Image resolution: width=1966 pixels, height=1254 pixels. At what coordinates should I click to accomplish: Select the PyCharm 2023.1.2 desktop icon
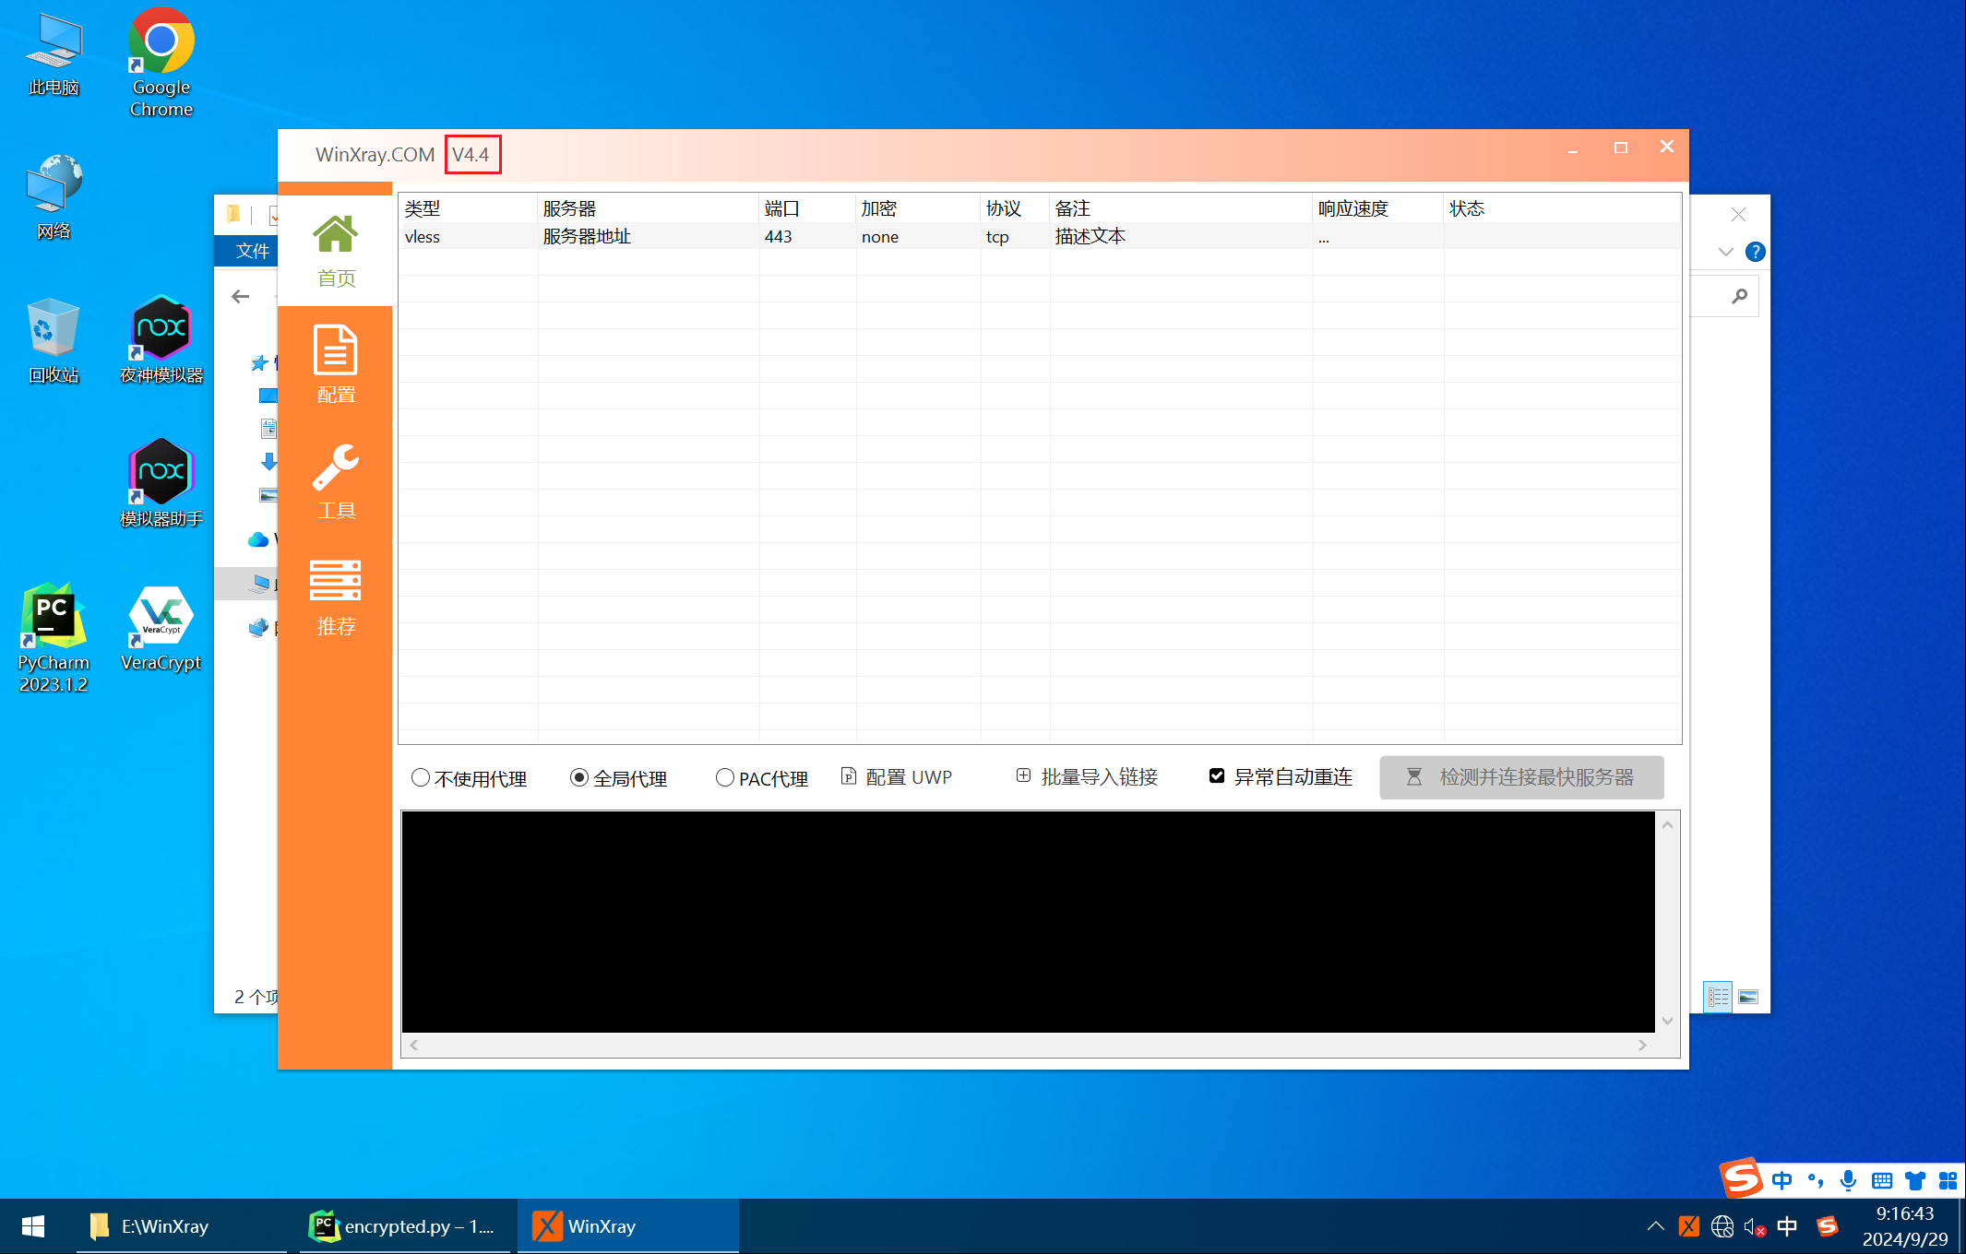[54, 638]
